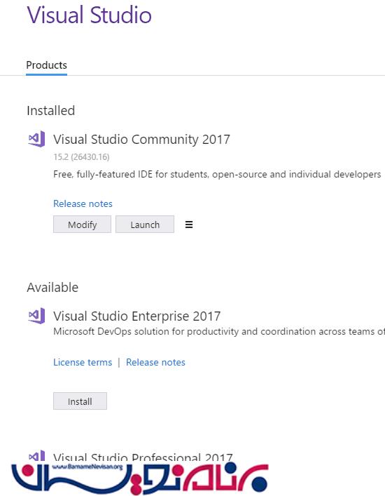385x496 pixels.
Task: Open Release notes for Enterprise 2017
Action: click(x=155, y=362)
